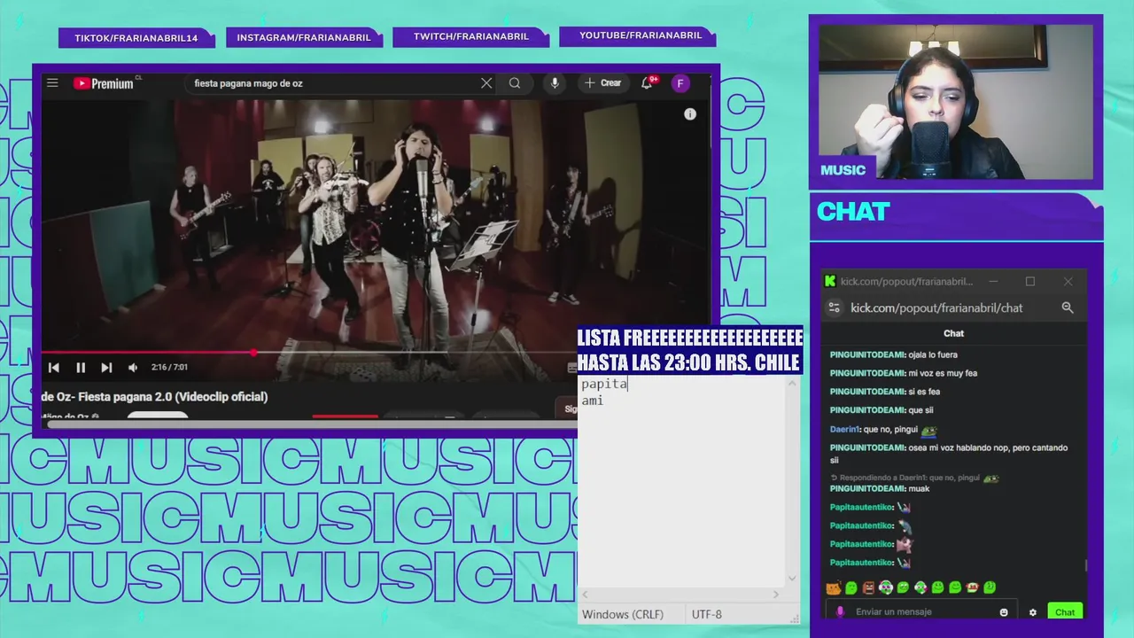Click the 'papita' line in Notepad
The height and width of the screenshot is (638, 1134).
[x=604, y=384]
